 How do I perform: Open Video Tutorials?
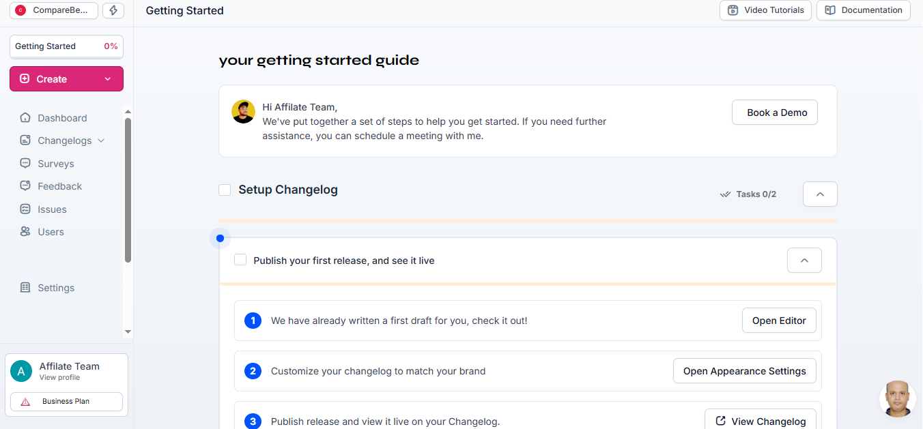pos(765,10)
